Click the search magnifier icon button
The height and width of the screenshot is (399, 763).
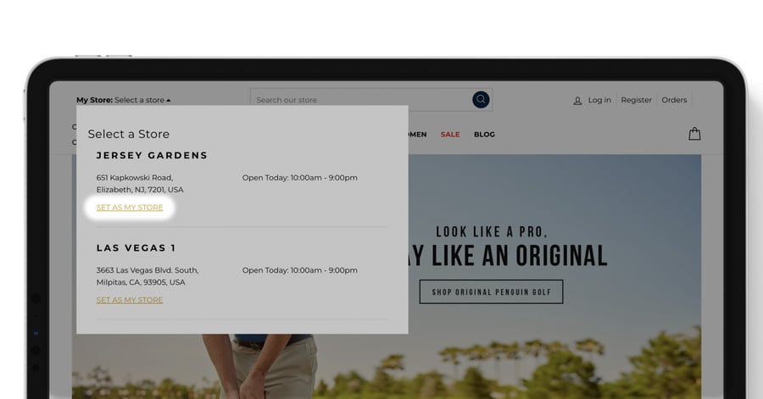pos(481,100)
